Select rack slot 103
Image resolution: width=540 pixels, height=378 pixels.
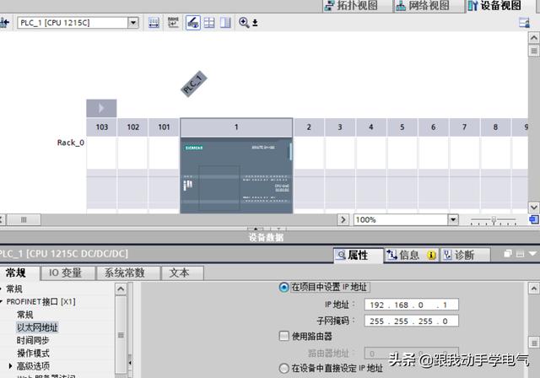click(x=101, y=127)
